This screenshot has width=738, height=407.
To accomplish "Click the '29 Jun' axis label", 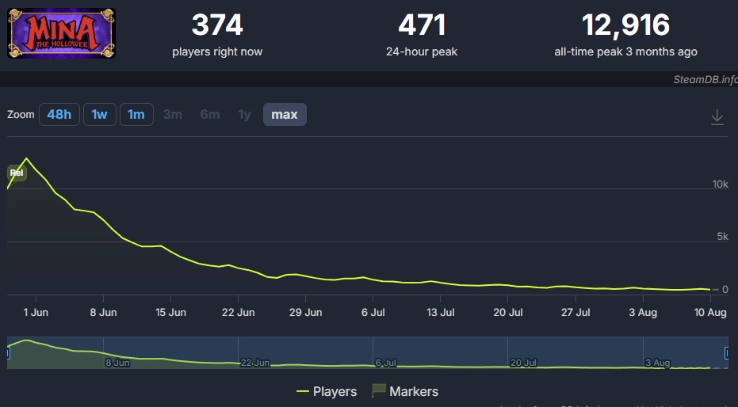I will pyautogui.click(x=305, y=313).
